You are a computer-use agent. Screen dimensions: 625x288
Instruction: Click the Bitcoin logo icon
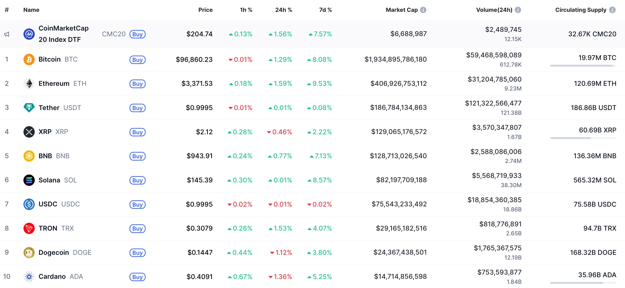click(x=29, y=59)
